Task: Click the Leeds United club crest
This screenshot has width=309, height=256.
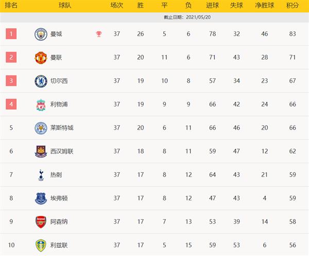Action: (x=41, y=246)
